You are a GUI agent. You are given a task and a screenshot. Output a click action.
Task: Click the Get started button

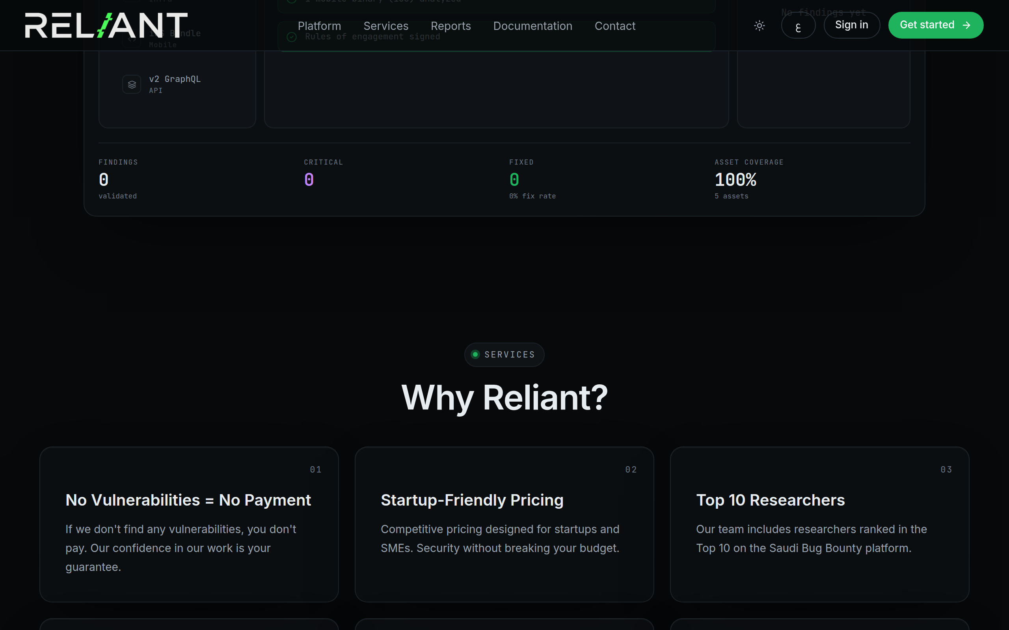coord(936,25)
